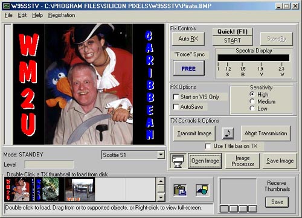Open the Image Processor
This screenshot has height=218, width=302.
pos(243,161)
